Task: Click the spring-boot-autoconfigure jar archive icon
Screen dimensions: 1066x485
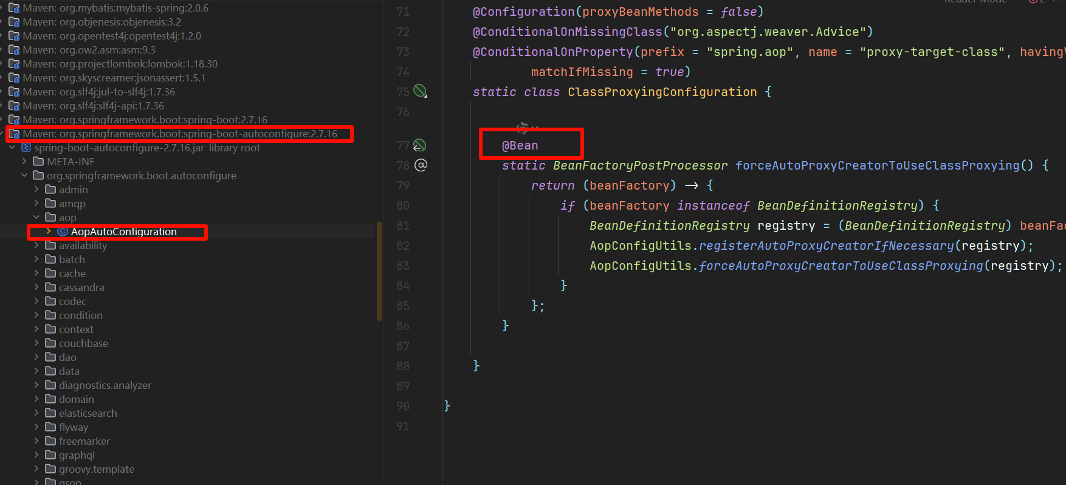Action: pyautogui.click(x=26, y=148)
